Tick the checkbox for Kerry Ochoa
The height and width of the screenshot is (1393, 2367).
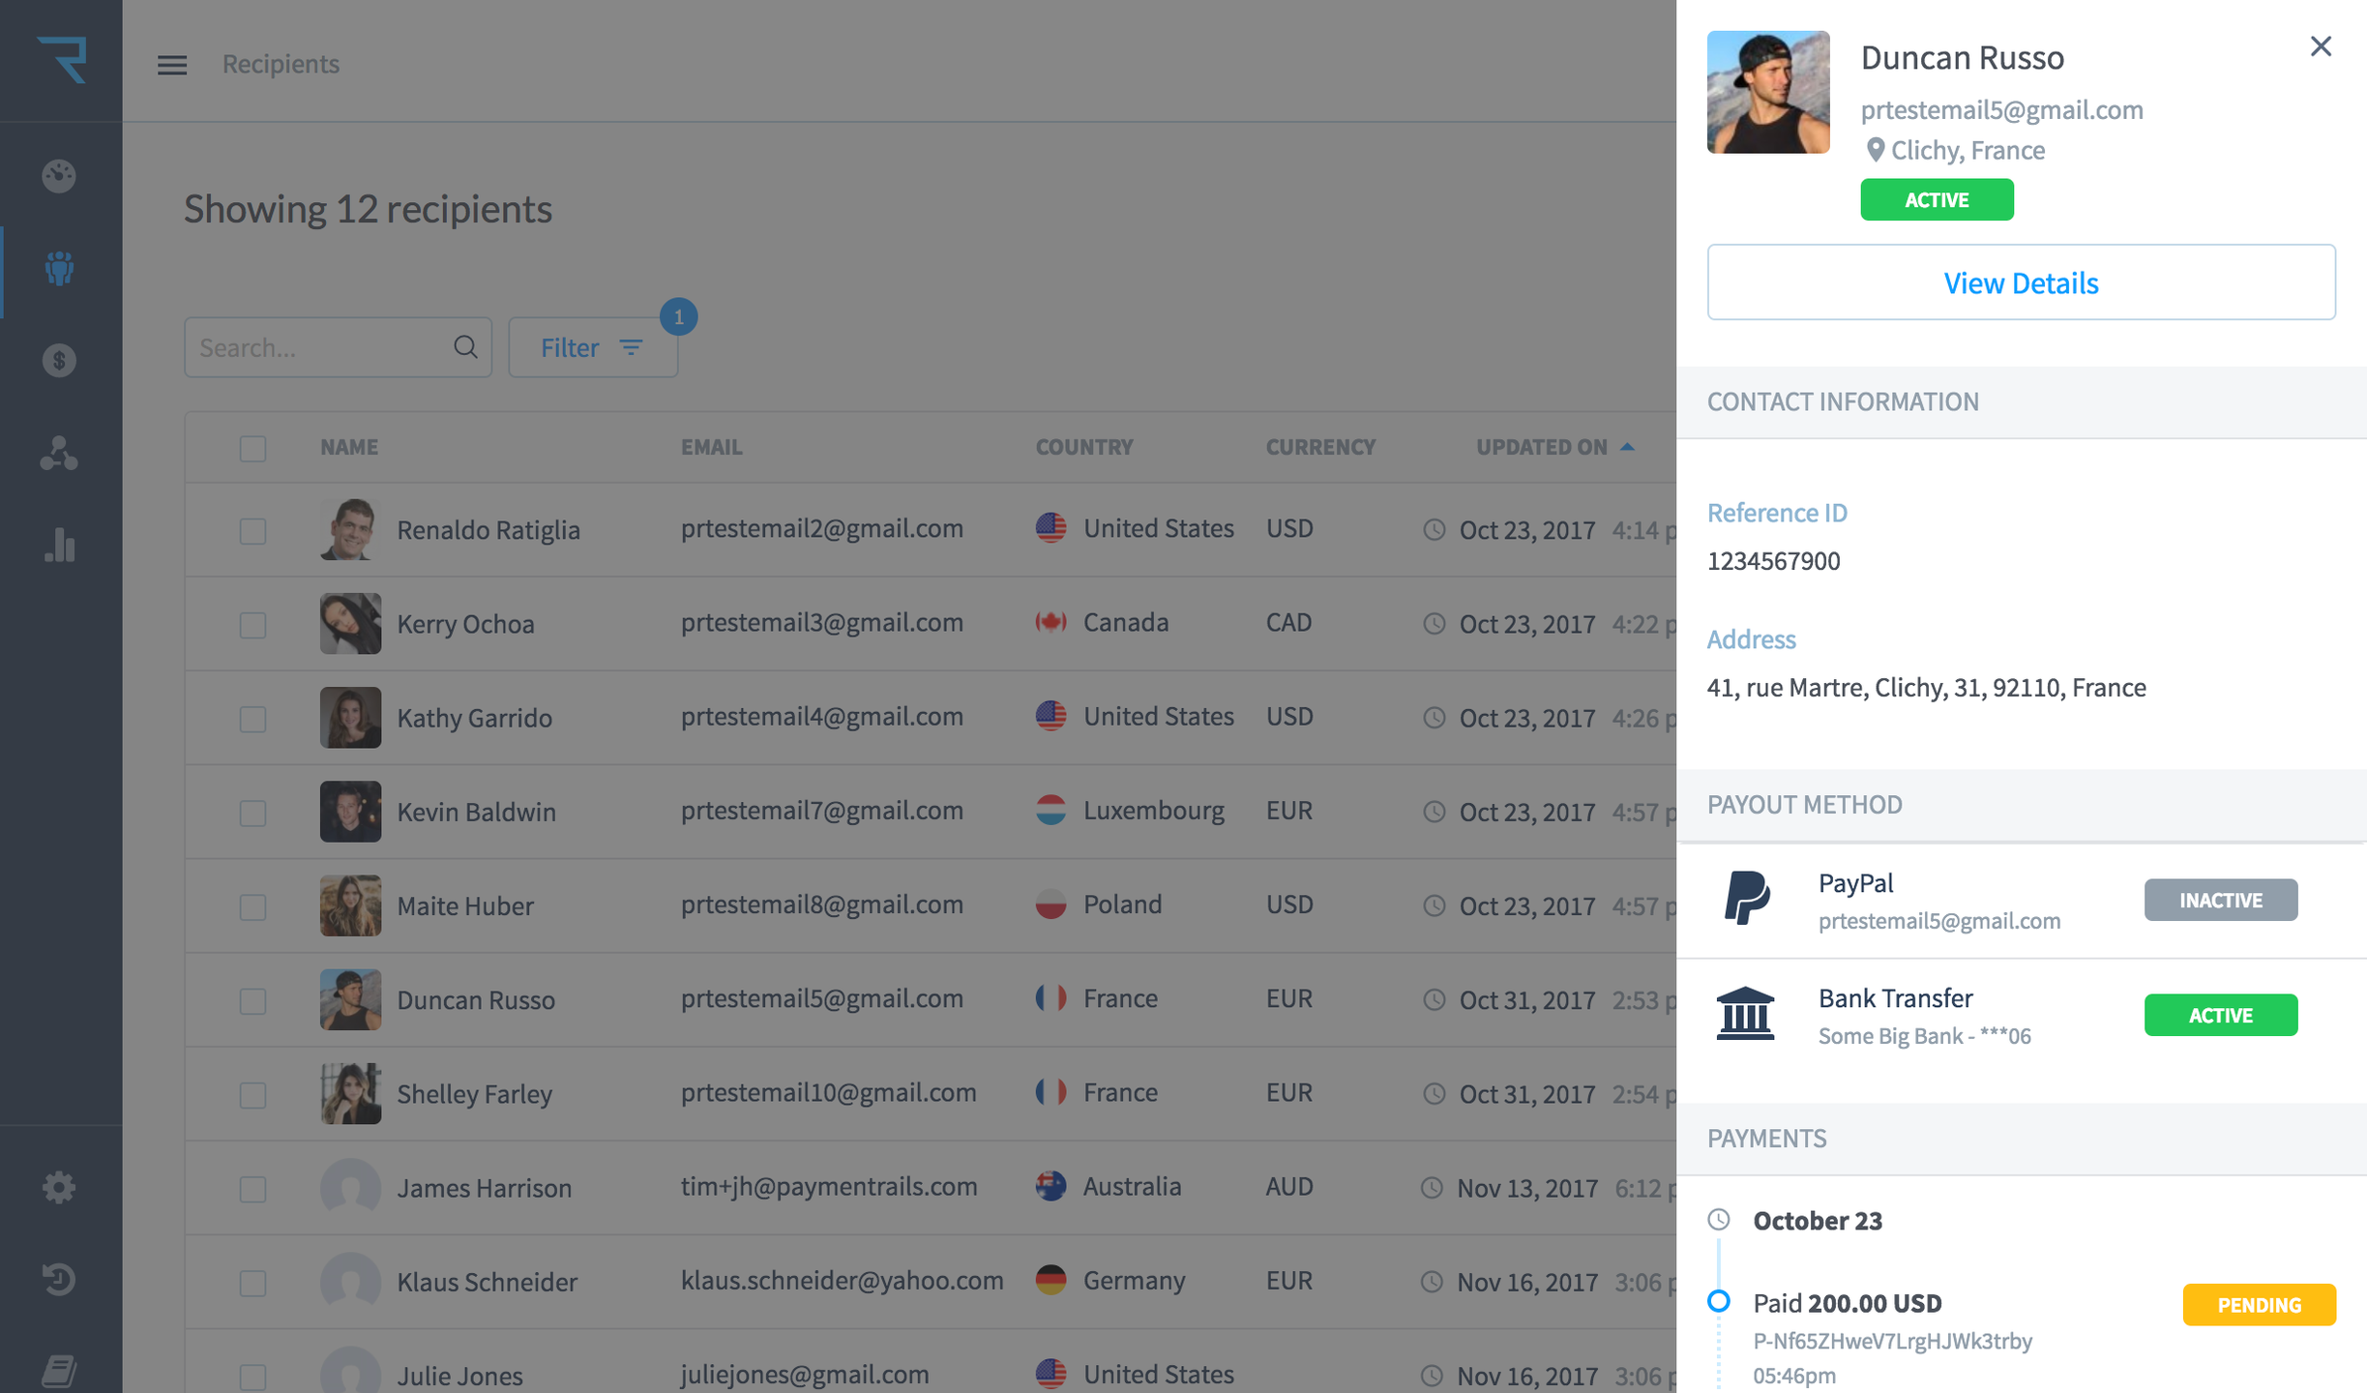(252, 625)
